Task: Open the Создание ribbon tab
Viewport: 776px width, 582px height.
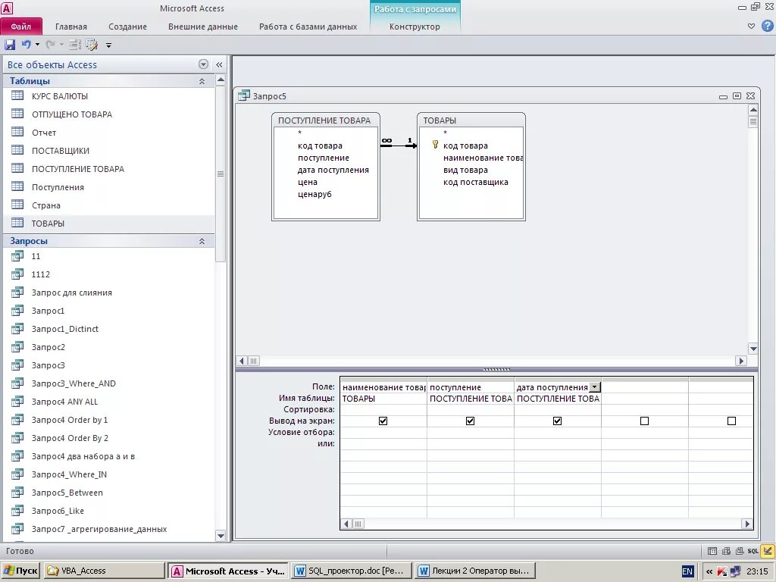Action: (127, 27)
